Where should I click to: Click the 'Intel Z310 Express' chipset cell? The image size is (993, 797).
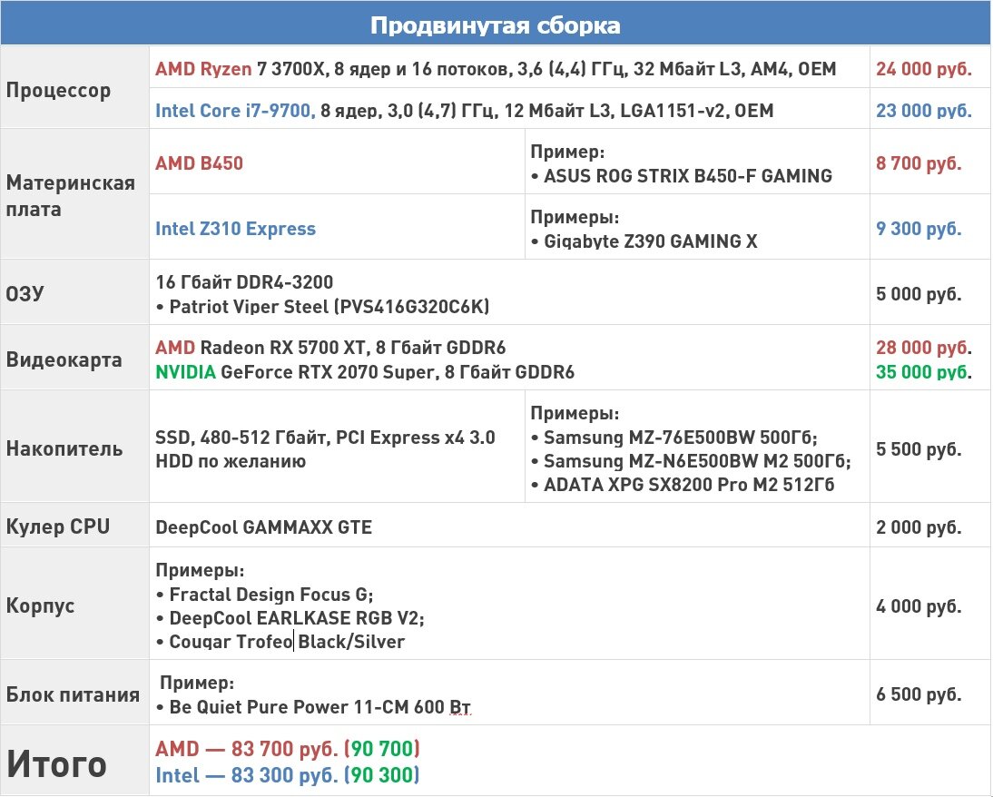point(235,228)
